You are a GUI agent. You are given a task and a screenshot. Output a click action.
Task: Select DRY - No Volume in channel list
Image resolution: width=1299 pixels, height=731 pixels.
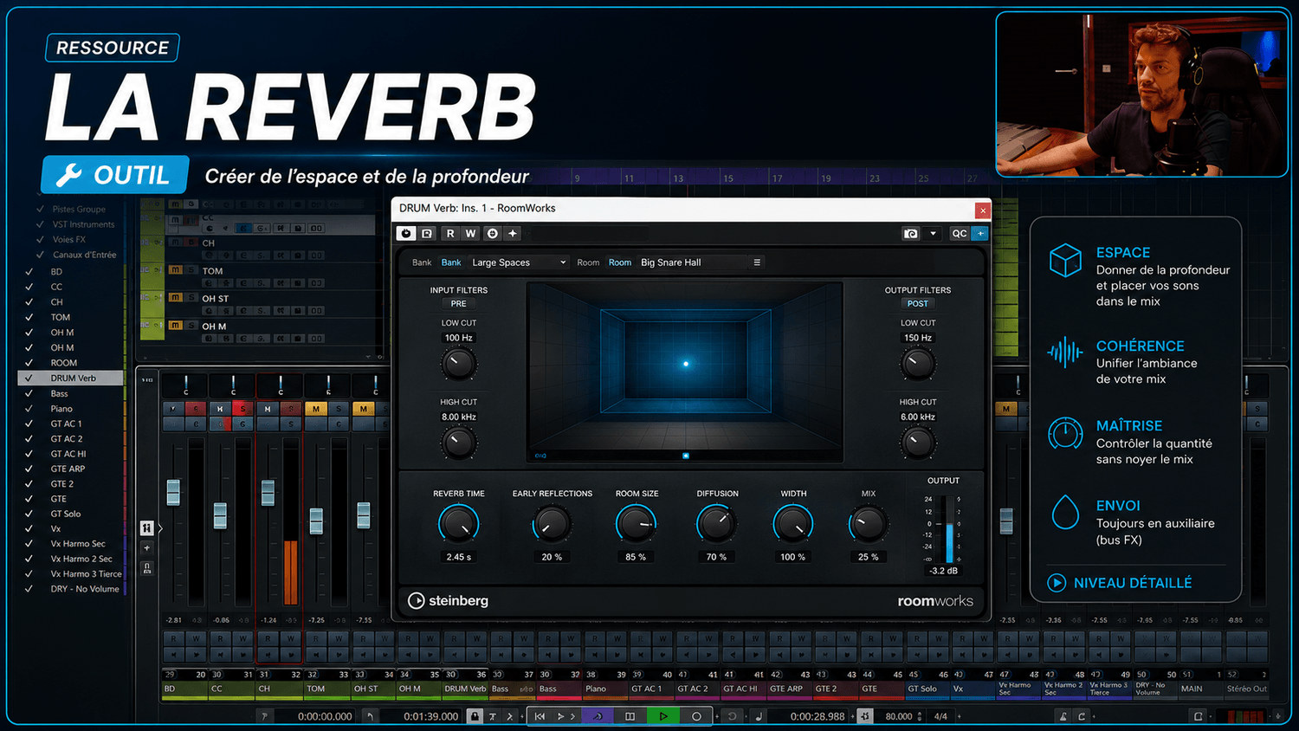click(85, 589)
